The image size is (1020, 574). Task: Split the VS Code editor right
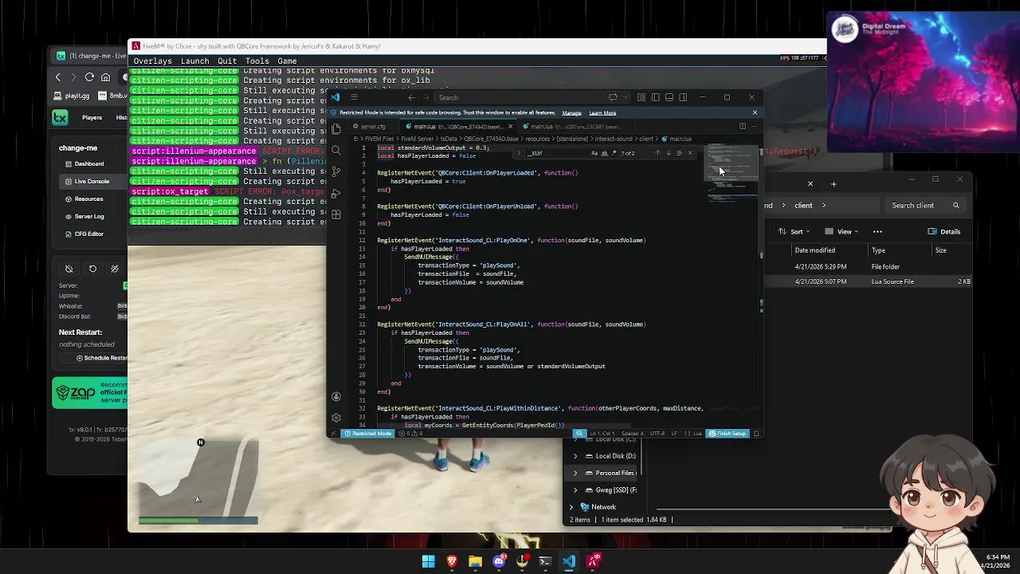(742, 126)
